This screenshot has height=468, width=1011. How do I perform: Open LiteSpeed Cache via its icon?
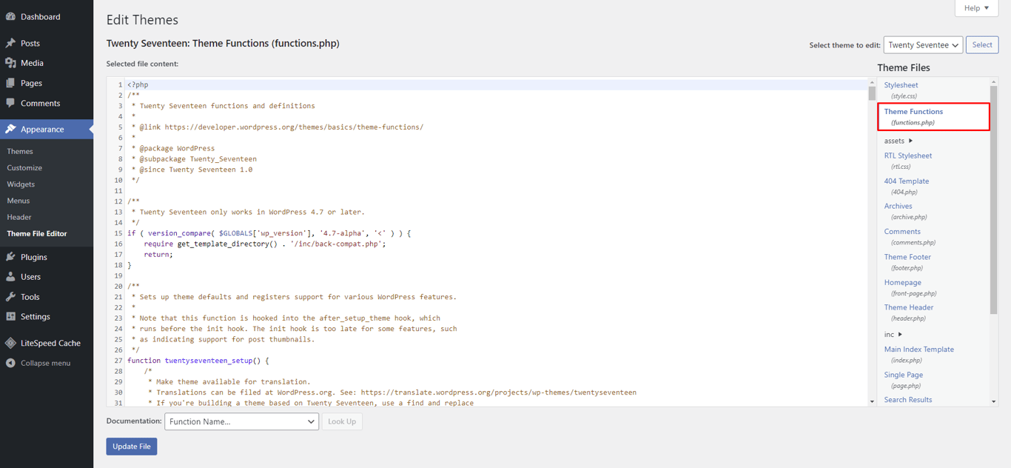pyautogui.click(x=10, y=342)
